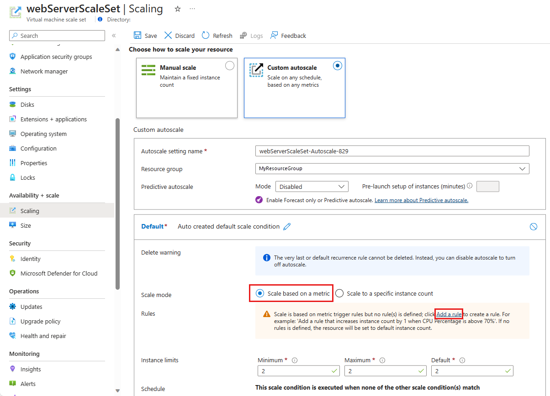This screenshot has height=396, width=550.
Task: Click the sidebar Search field
Action: (x=57, y=36)
